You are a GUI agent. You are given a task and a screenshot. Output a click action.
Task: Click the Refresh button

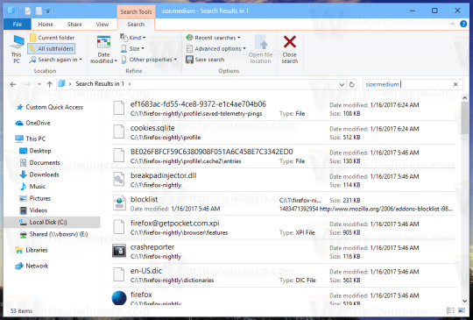pyautogui.click(x=352, y=84)
